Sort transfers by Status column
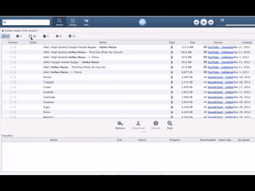 click(x=143, y=140)
